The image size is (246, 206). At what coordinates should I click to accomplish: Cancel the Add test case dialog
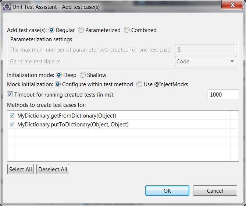(x=215, y=191)
